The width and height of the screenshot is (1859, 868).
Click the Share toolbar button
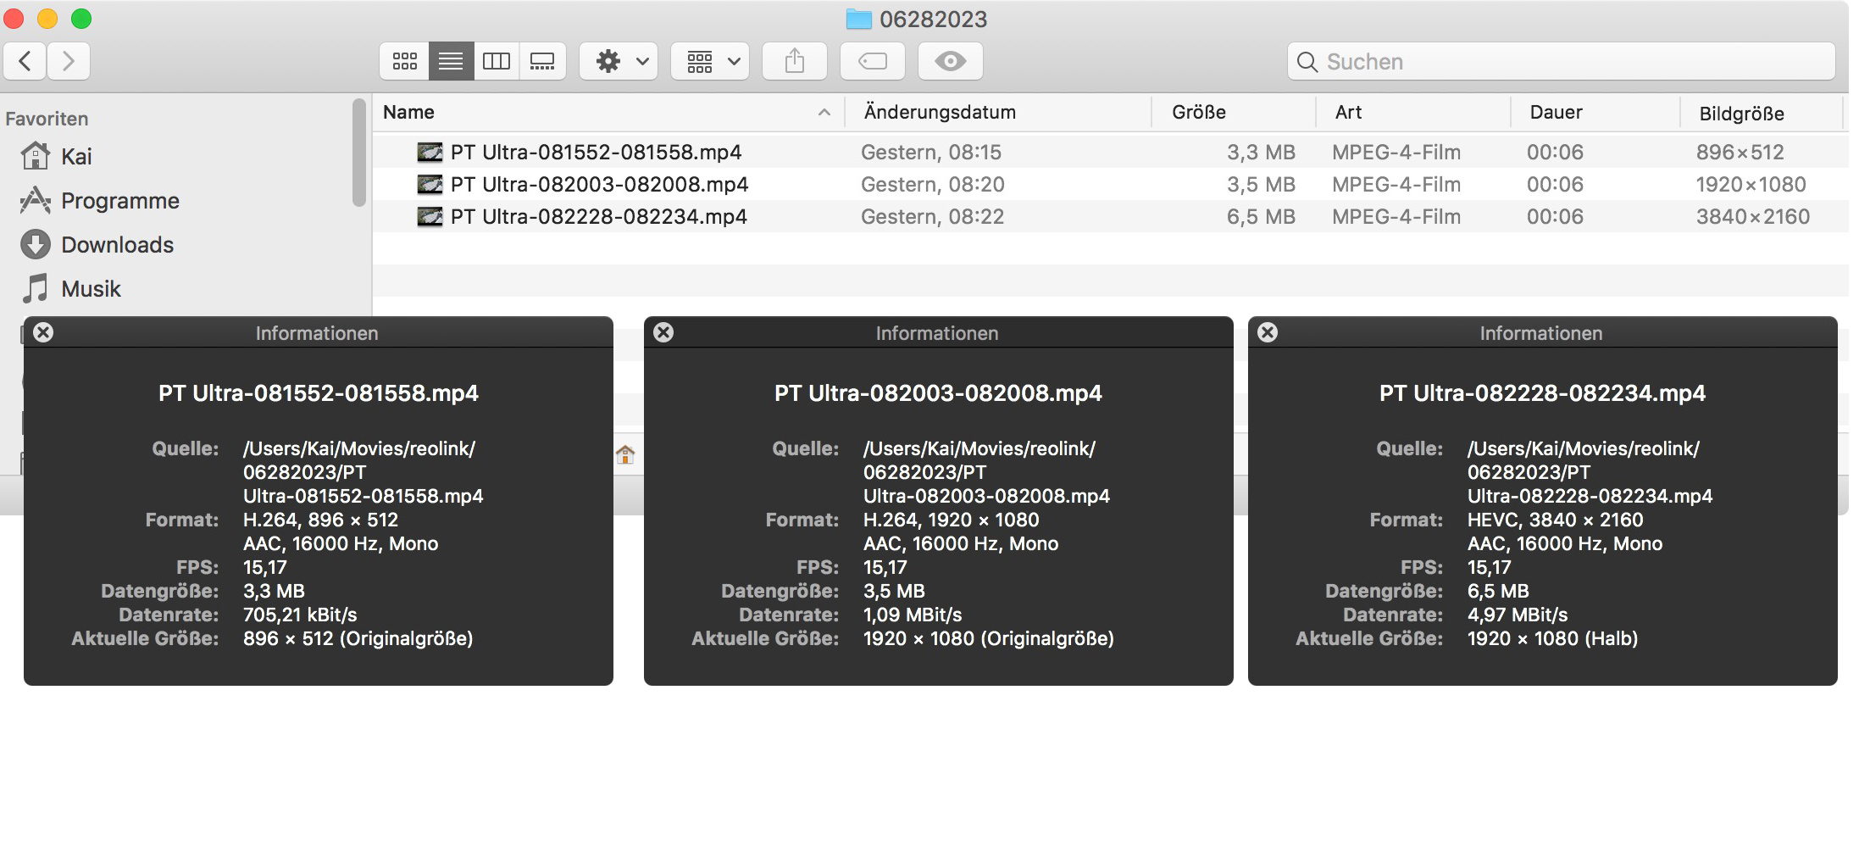(795, 61)
